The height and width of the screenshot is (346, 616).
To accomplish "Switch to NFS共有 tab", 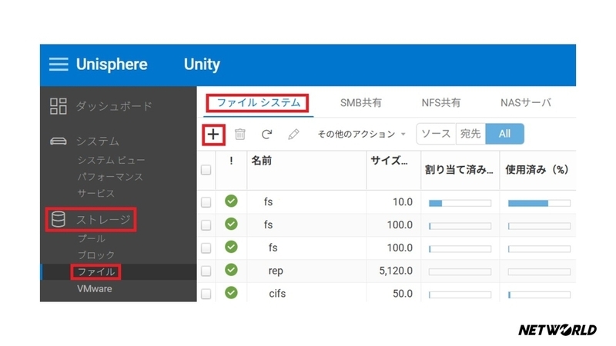I will (x=440, y=103).
